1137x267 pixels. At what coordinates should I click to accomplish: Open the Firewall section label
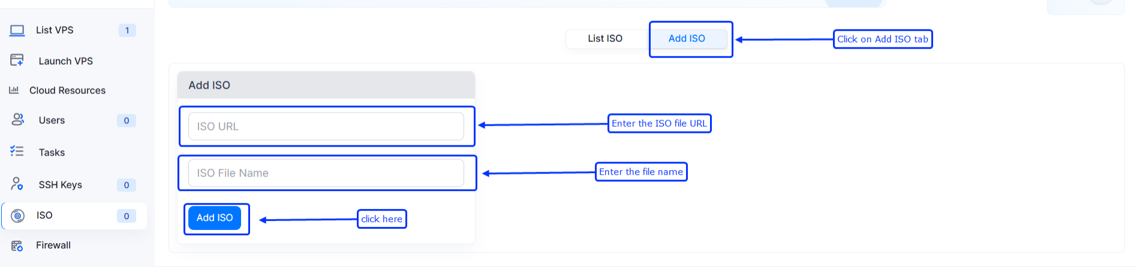53,245
